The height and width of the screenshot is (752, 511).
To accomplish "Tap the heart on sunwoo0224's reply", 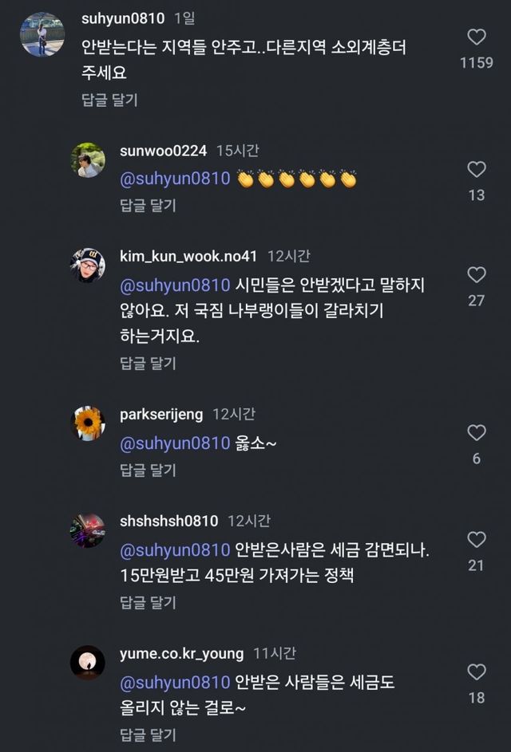I will (x=477, y=170).
